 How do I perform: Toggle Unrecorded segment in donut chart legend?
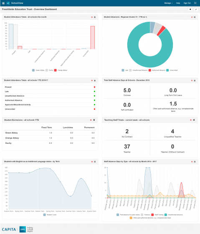pyautogui.click(x=172, y=70)
